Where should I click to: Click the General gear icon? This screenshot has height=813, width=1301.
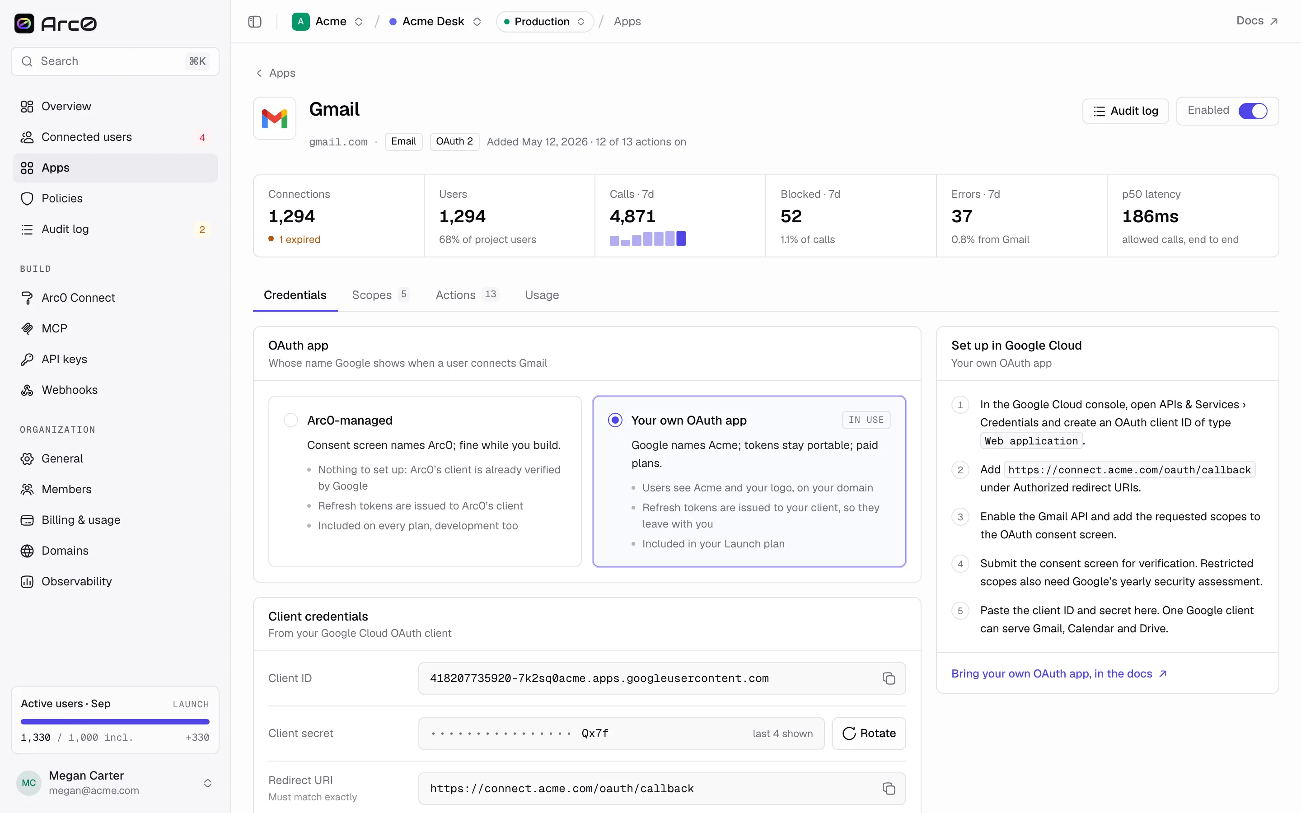coord(27,458)
